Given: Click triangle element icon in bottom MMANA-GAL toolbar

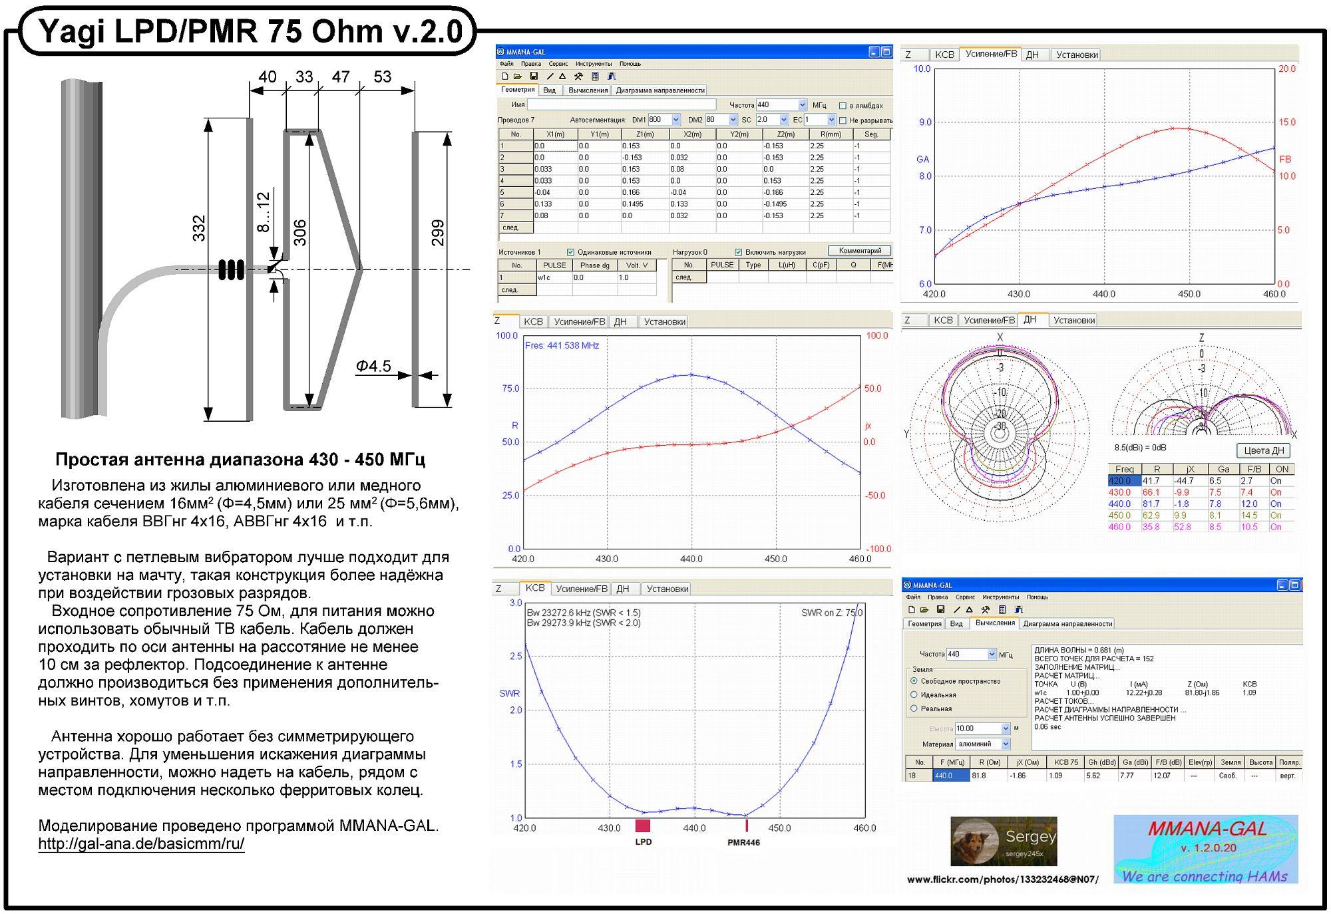Looking at the screenshot, I should click(x=969, y=609).
